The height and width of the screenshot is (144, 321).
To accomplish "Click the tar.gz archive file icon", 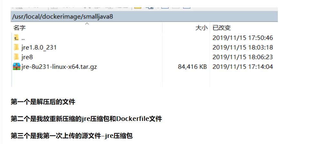I will tap(16, 67).
